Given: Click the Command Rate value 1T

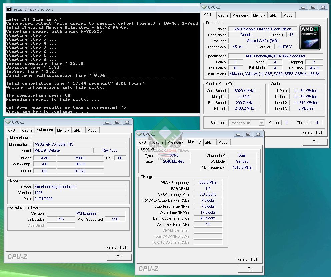Looking at the screenshot, I should (x=208, y=224).
